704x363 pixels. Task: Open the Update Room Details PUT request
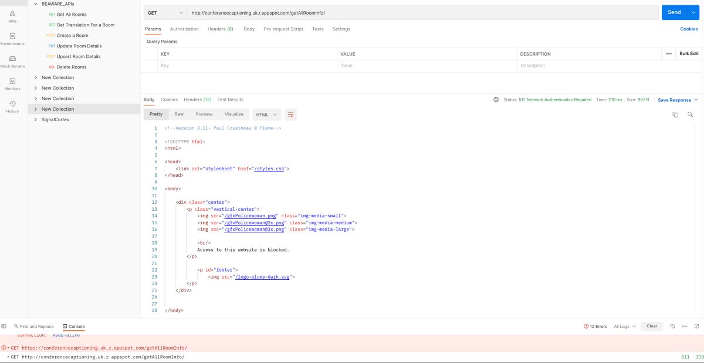[x=79, y=46]
